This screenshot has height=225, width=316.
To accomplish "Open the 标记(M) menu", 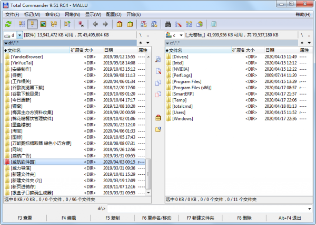I will coord(32,15).
